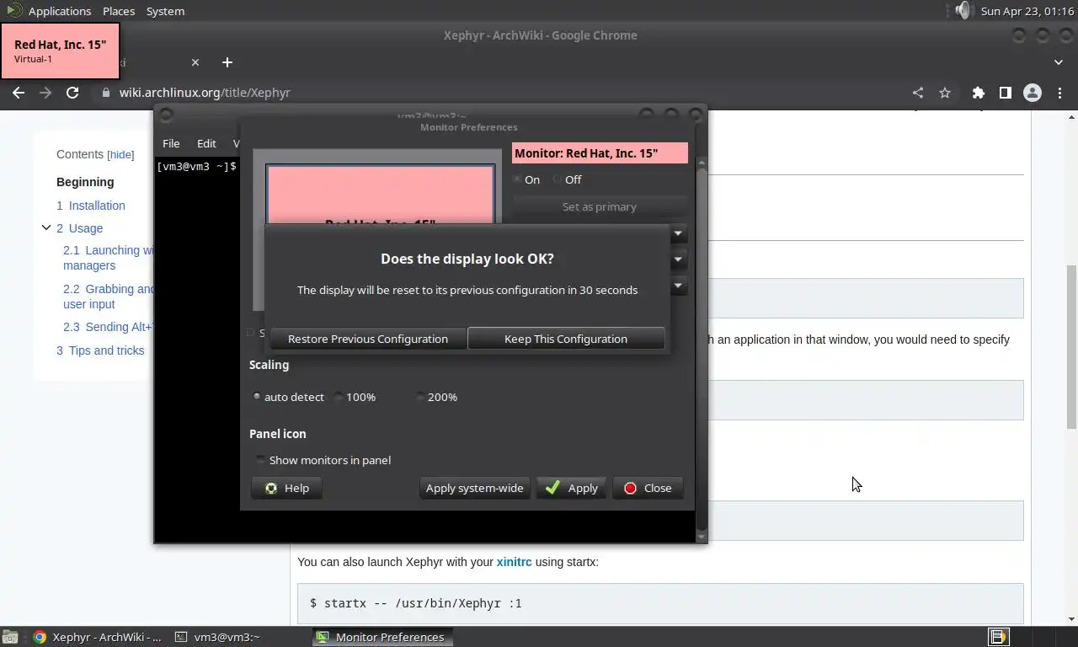Open the System menu
The width and height of the screenshot is (1078, 647).
coord(165,11)
